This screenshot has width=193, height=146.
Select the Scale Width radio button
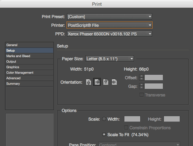click(x=104, y=119)
